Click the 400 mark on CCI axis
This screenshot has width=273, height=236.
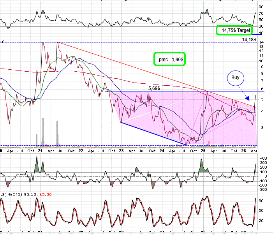(263, 159)
